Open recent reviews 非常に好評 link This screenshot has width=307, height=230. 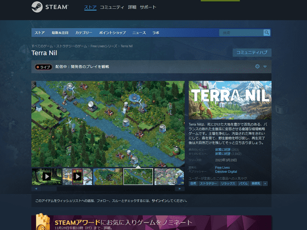coord(223,150)
